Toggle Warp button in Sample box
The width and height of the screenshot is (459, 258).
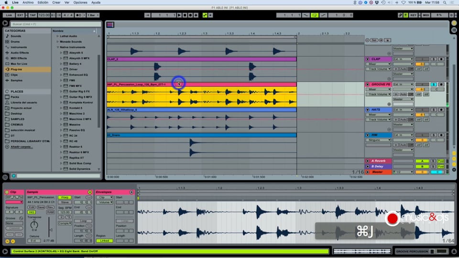pyautogui.click(x=65, y=197)
